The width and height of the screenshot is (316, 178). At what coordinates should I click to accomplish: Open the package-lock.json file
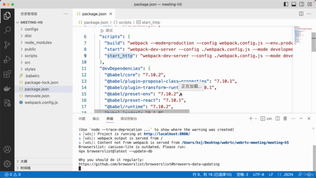pos(43,83)
